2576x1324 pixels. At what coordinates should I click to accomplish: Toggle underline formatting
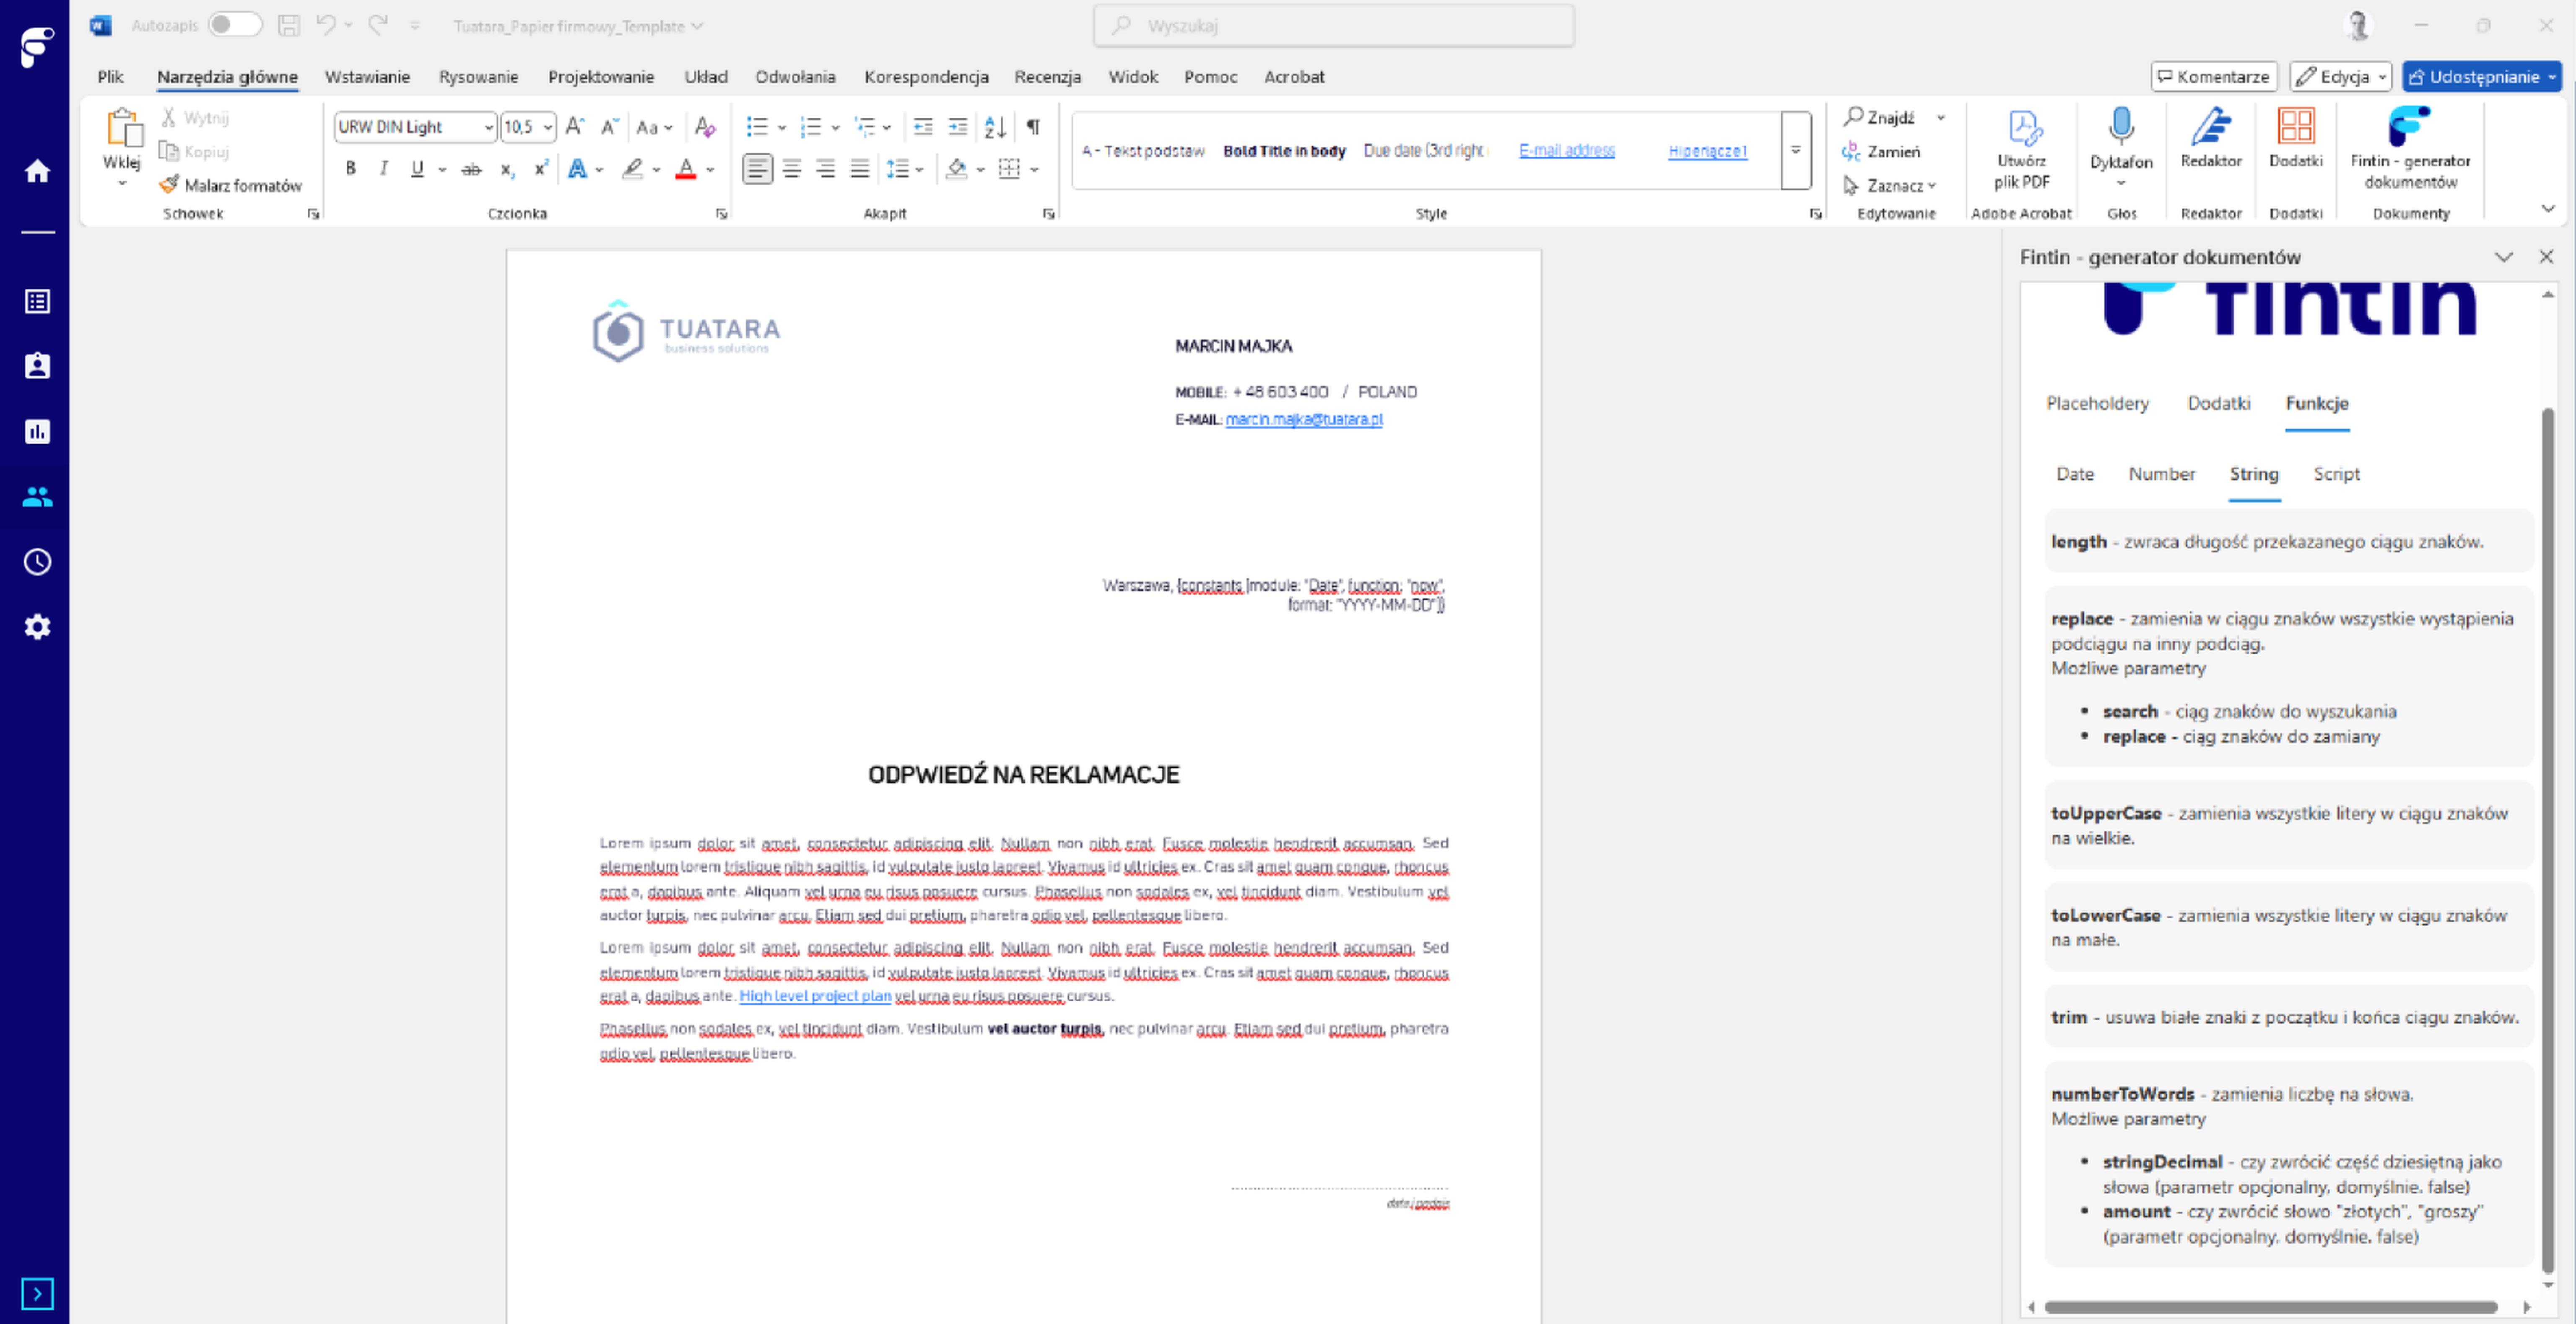[417, 169]
